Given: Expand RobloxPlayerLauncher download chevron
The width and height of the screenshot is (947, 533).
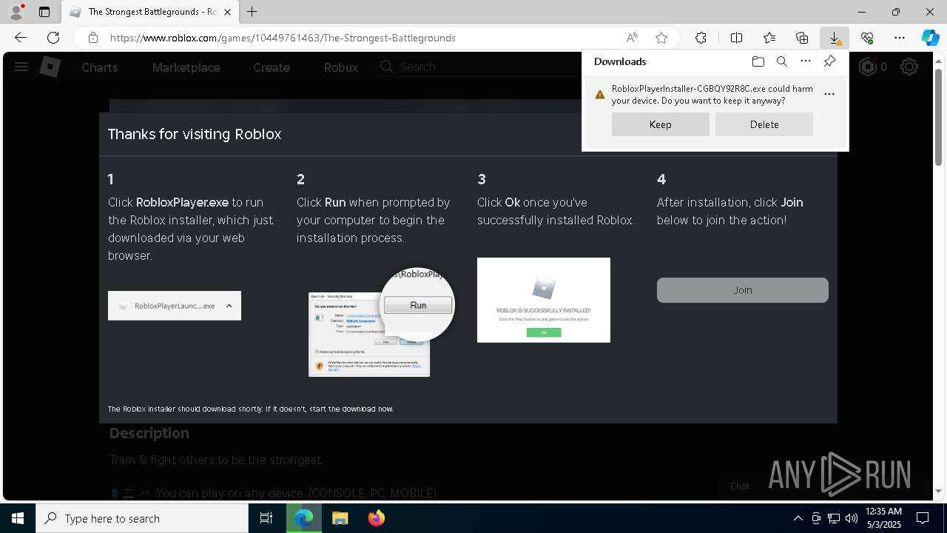Looking at the screenshot, I should pyautogui.click(x=229, y=306).
